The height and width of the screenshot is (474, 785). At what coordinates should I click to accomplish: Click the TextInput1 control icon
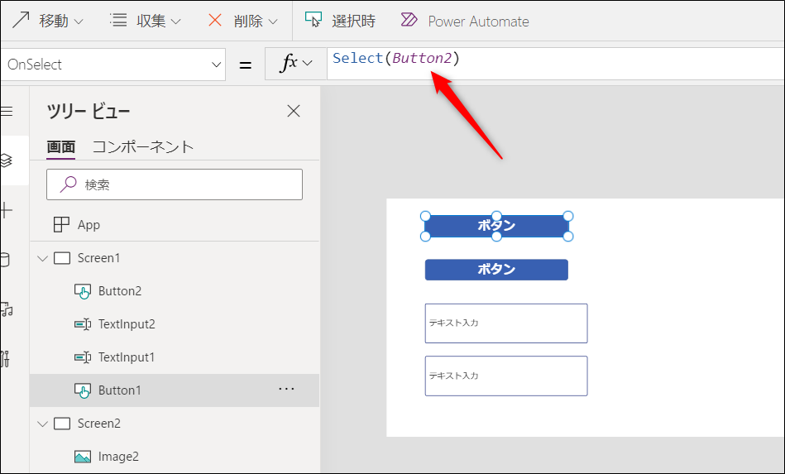tap(83, 357)
